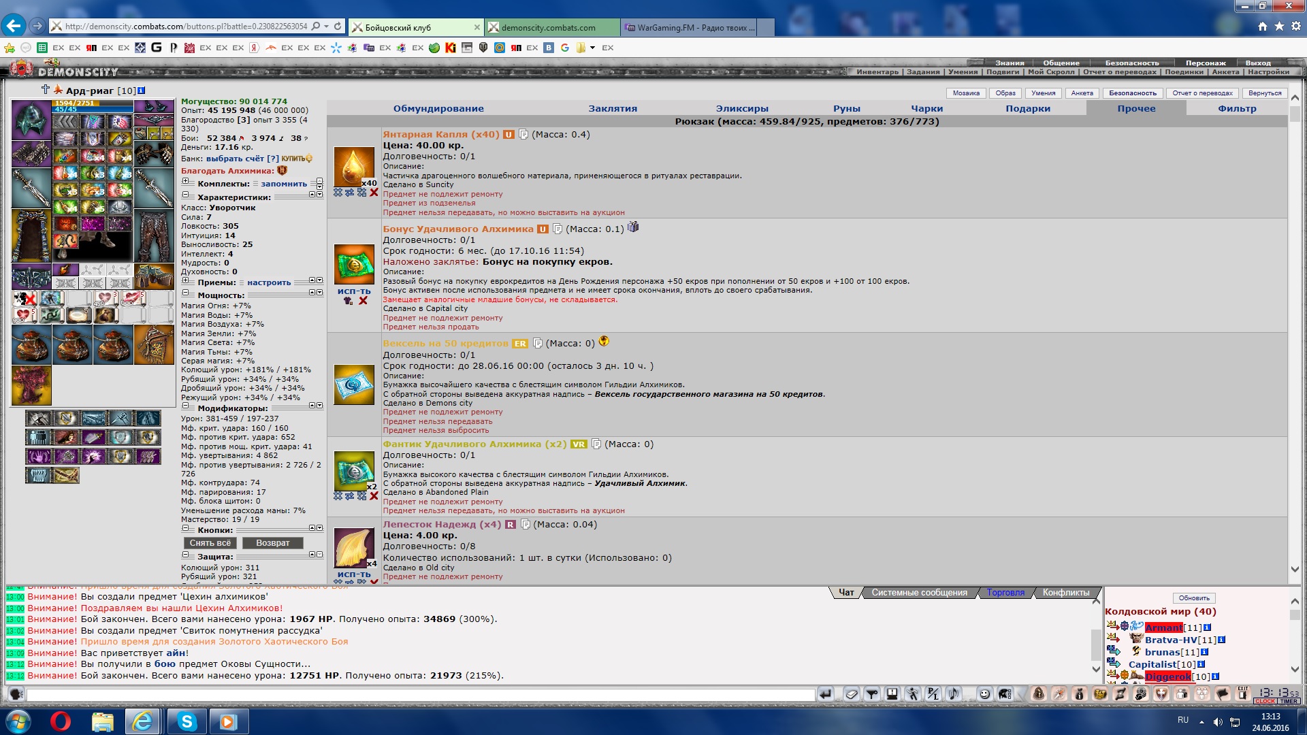Open the Эликсиры inventory tab
This screenshot has width=1307, height=735.
pyautogui.click(x=742, y=108)
